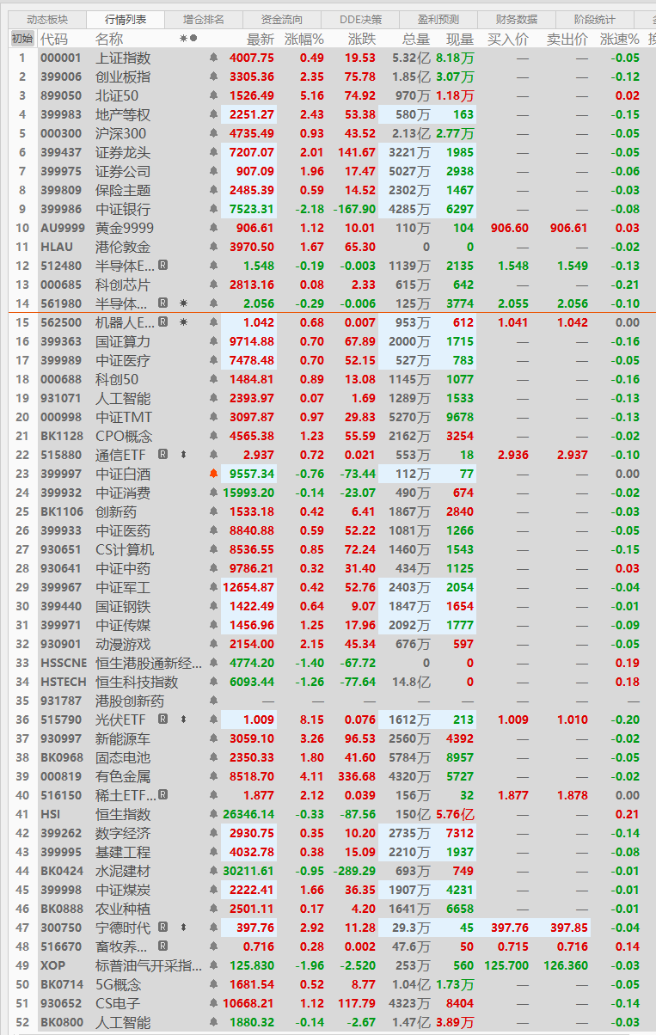Select the 中证银行 index row

click(122, 209)
